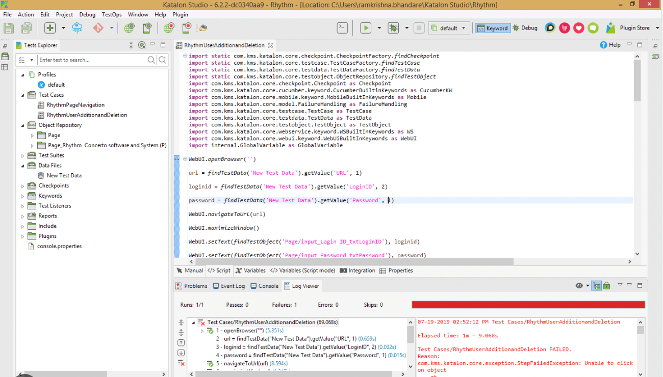The image size is (663, 377).
Task: Toggle eye visibility icon in Log Viewer
Action: tap(579, 286)
